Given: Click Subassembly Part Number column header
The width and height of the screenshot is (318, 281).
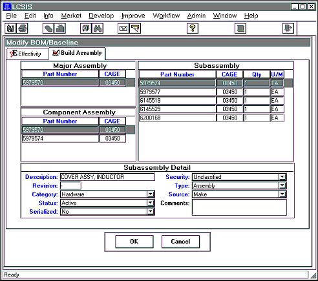Looking at the screenshot, I should point(177,74).
